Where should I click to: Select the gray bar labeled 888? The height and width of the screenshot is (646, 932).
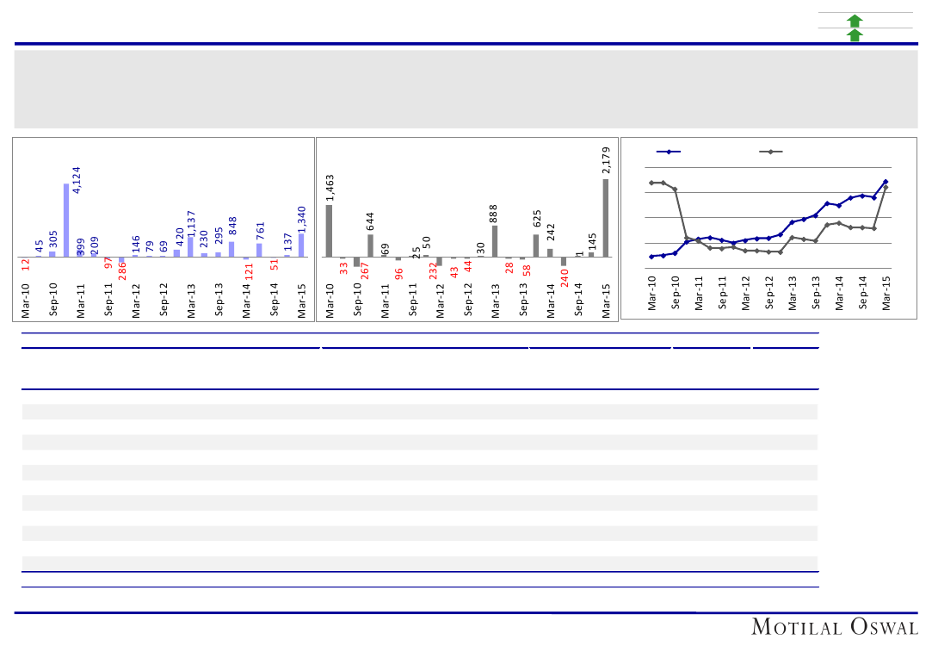(x=495, y=241)
